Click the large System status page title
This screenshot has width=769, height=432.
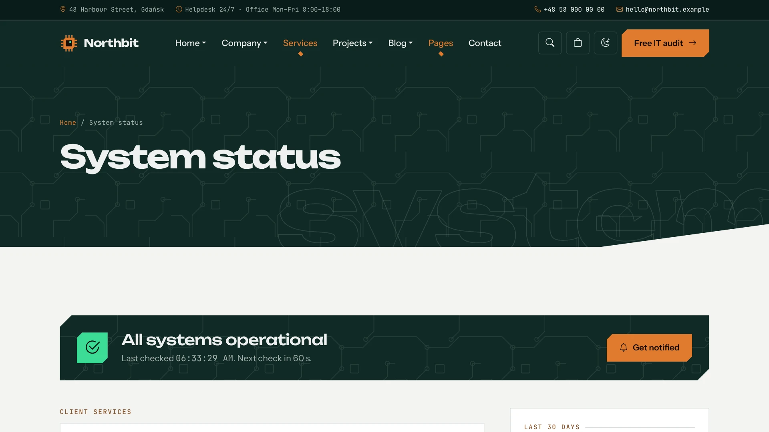click(200, 158)
